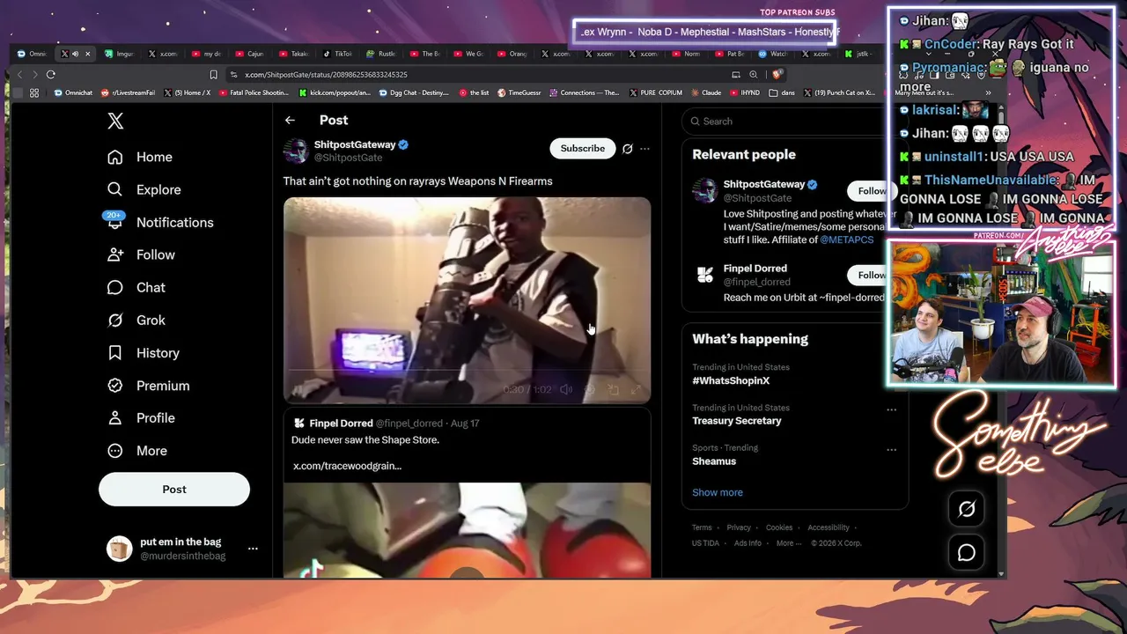Open the Explore magnifier icon
The width and height of the screenshot is (1127, 634).
coord(115,189)
